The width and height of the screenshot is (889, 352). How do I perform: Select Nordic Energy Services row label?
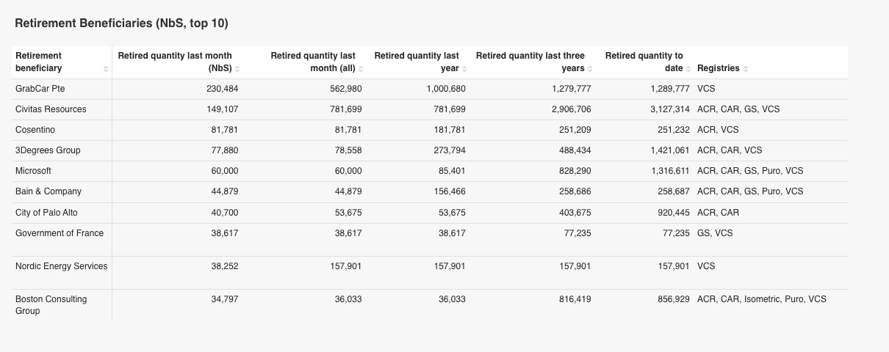point(61,266)
